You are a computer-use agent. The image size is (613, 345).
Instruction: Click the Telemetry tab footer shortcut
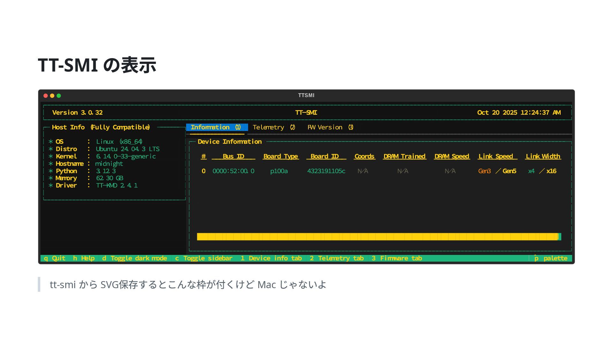[337, 258]
